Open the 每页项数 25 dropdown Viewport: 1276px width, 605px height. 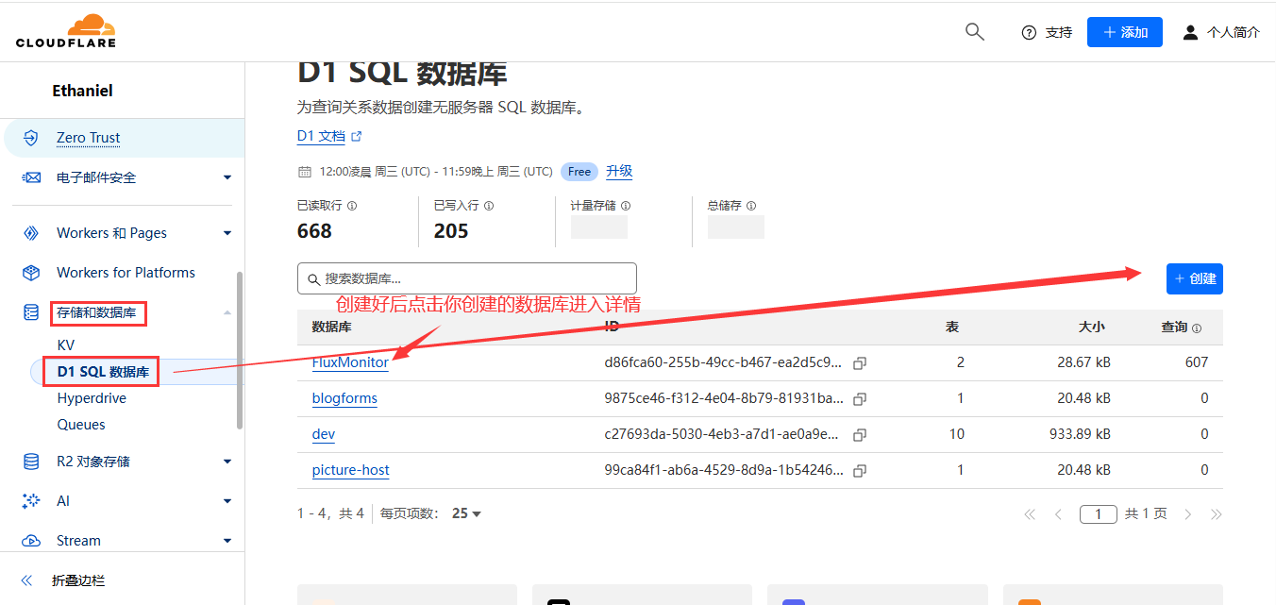coord(467,513)
